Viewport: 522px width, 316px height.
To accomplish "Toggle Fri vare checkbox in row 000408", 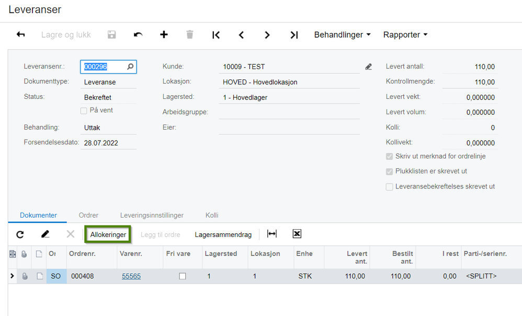I will tap(183, 276).
